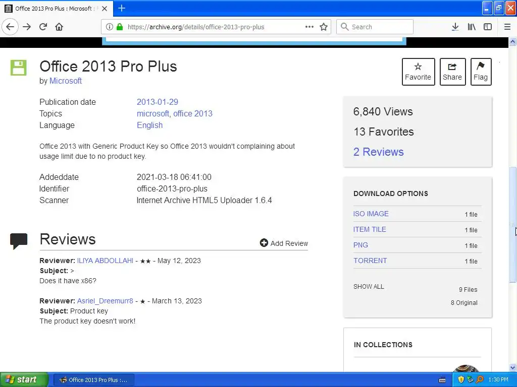Click the page scrollbar down arrow
The image size is (517, 387).
513,367
